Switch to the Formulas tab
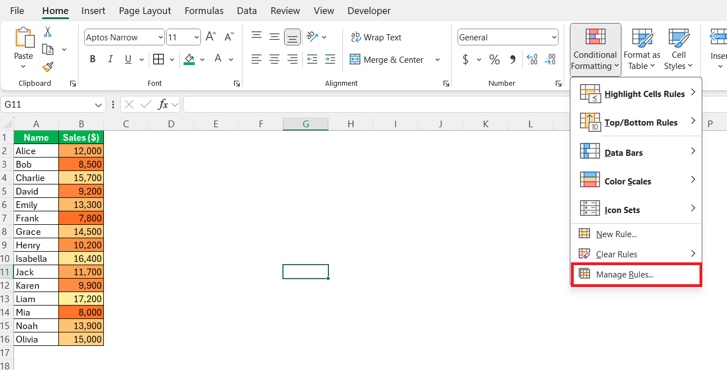Viewport: 727px width, 370px height. pyautogui.click(x=204, y=11)
